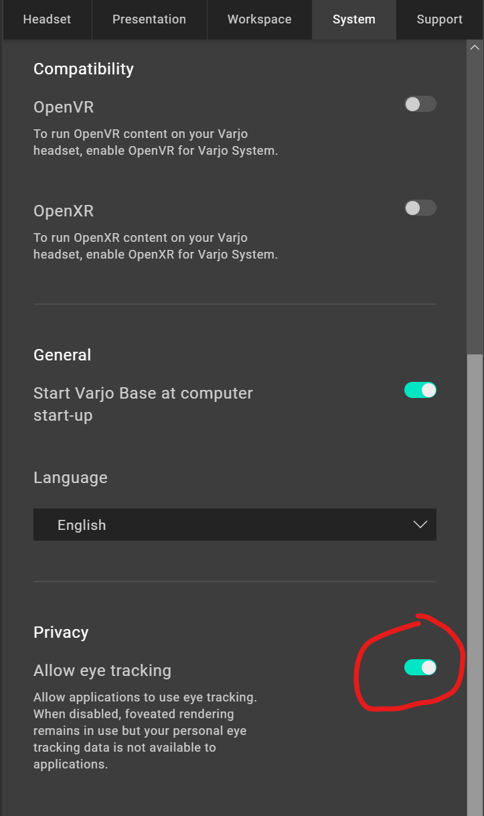
Task: Turn on the OpenXR toggle
Action: tap(420, 208)
